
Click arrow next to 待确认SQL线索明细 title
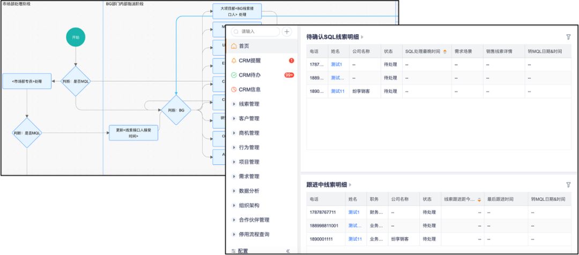[362, 37]
